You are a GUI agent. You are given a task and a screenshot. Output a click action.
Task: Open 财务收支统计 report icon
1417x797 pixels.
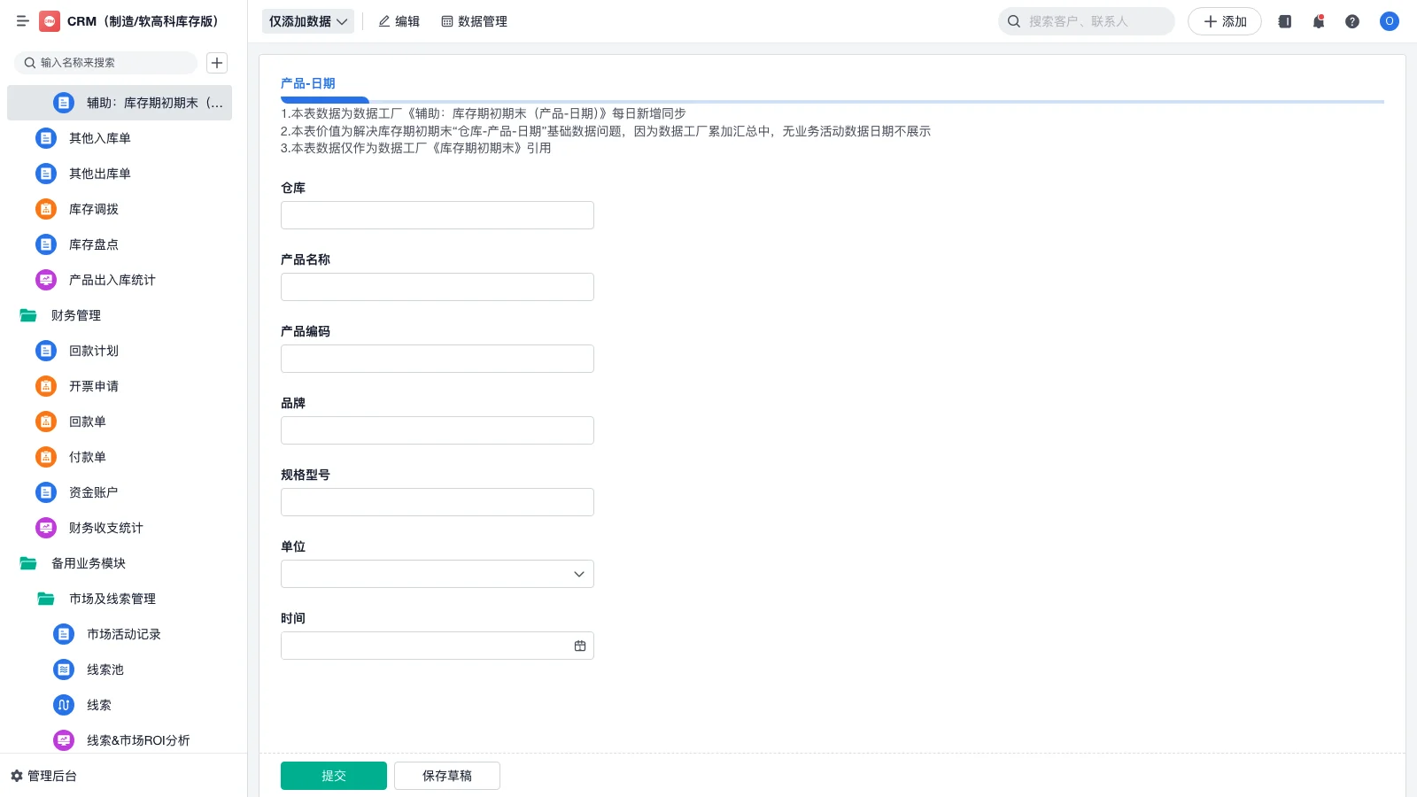[x=45, y=528]
